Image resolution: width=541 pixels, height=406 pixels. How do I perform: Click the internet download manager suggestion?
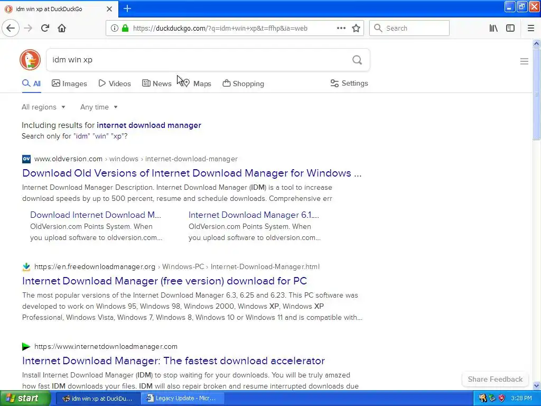tap(148, 125)
